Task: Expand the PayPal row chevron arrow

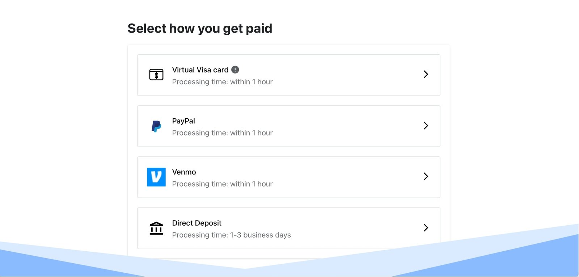Action: pyautogui.click(x=426, y=125)
